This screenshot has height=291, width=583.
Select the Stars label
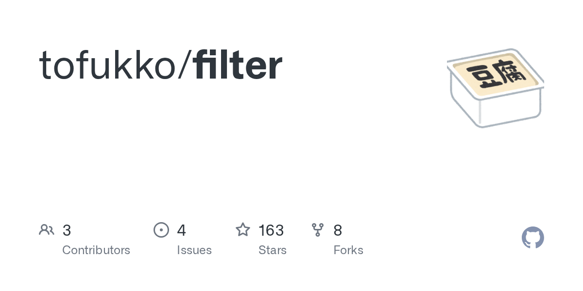click(x=273, y=250)
